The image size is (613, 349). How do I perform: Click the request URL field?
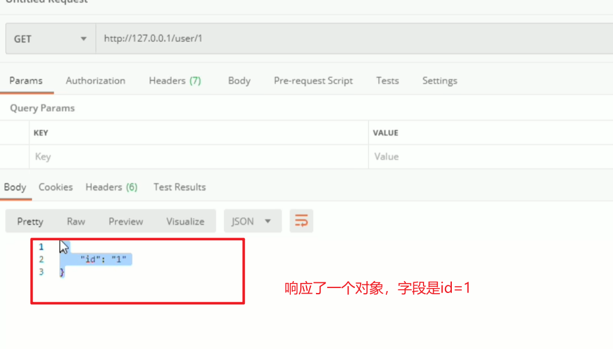click(x=352, y=39)
